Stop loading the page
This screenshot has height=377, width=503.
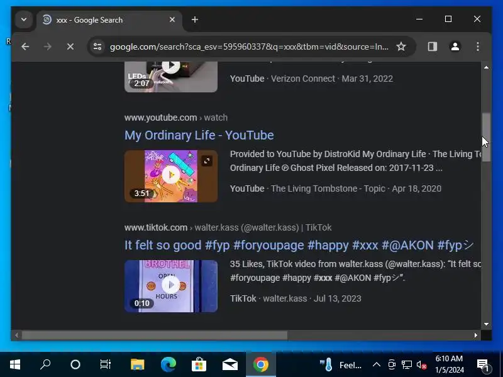pyautogui.click(x=70, y=46)
